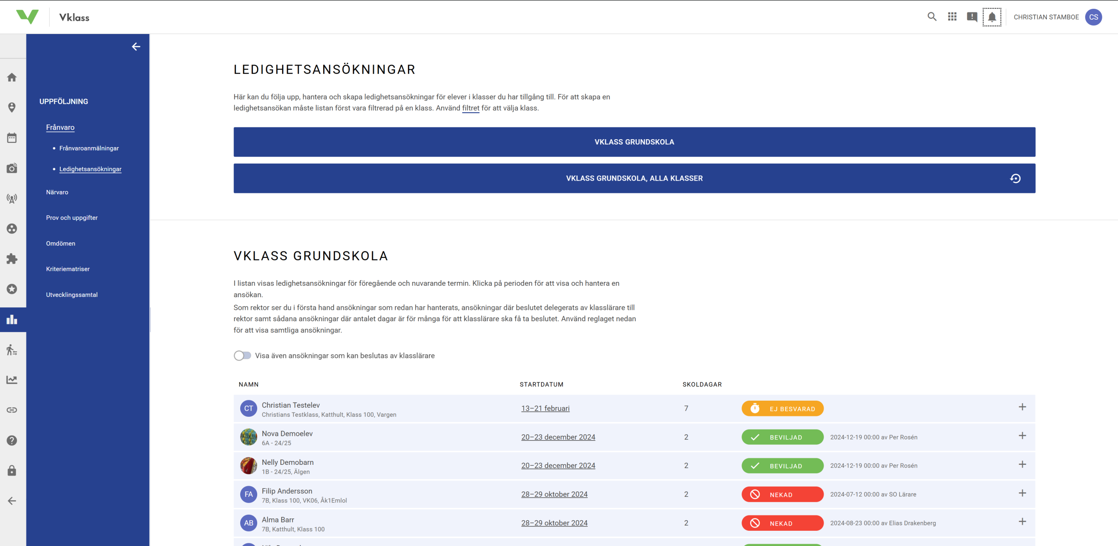Select the highlighted bar chart statistics icon
Screen dimensions: 1118x546
tap(12, 319)
